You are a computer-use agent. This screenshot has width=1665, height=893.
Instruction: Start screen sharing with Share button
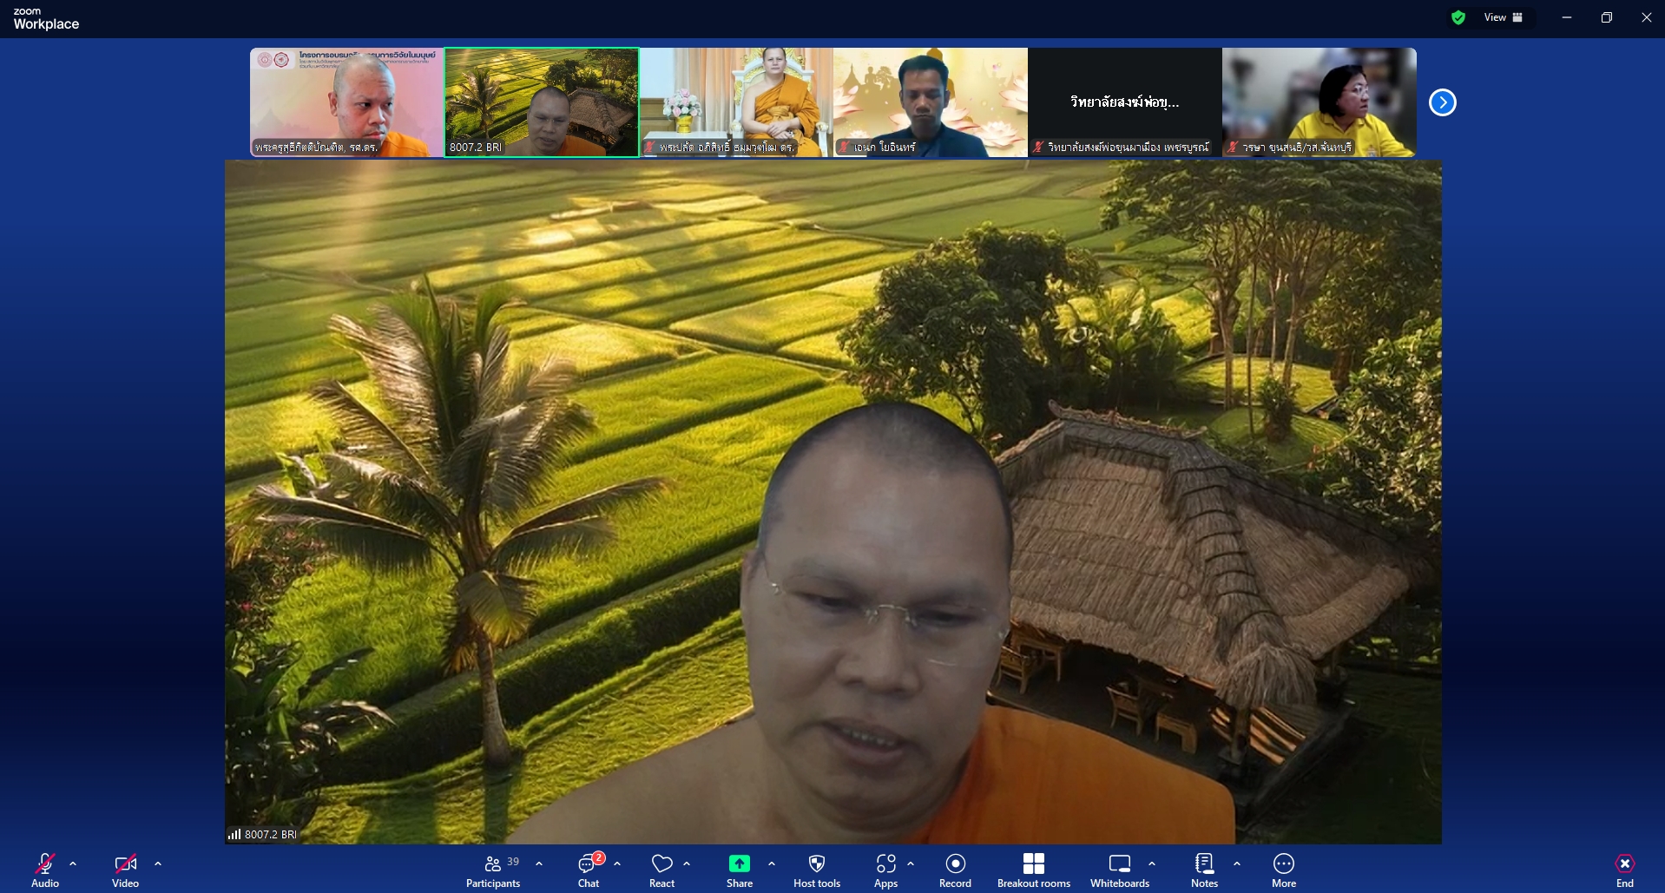pyautogui.click(x=739, y=870)
